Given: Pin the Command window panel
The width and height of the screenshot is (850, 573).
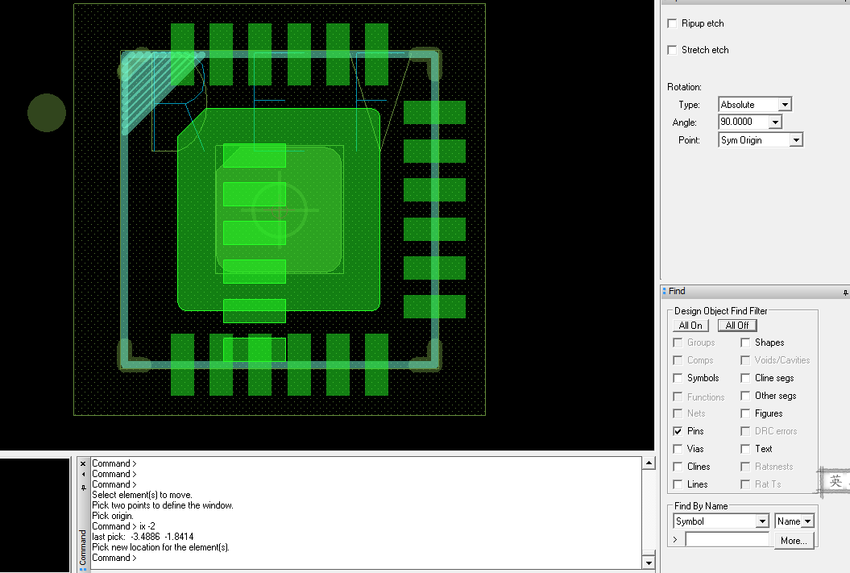Looking at the screenshot, I should pos(83,488).
